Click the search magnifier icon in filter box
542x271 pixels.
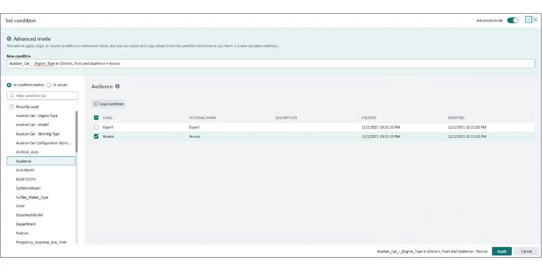click(x=11, y=96)
